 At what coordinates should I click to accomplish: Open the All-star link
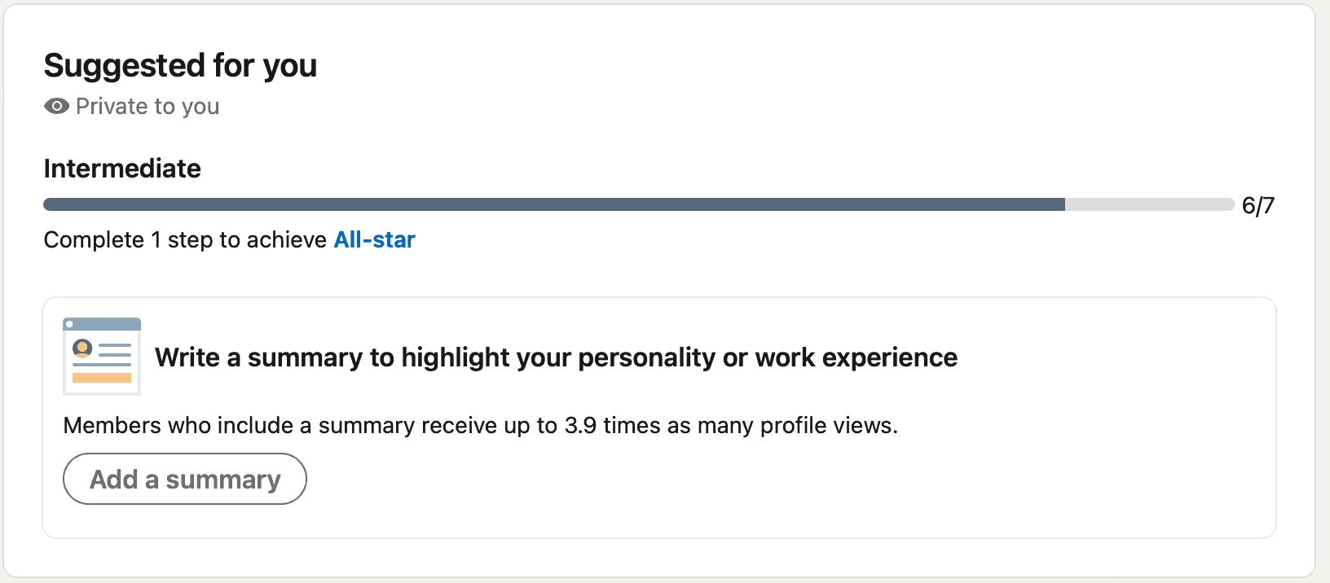click(374, 239)
